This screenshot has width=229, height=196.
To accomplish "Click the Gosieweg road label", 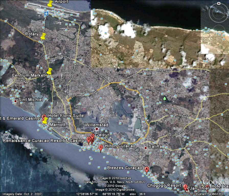I will 130,76.
